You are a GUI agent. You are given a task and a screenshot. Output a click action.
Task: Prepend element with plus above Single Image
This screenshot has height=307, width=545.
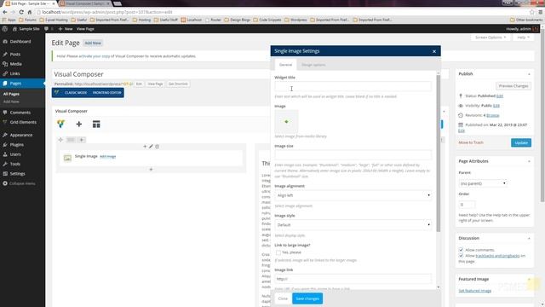[x=145, y=147]
